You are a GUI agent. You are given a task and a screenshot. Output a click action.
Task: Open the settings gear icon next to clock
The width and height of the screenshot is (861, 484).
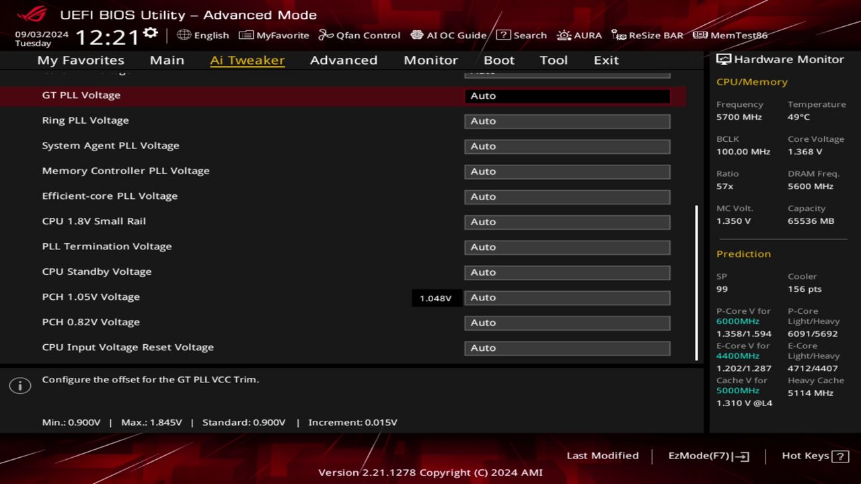coord(151,33)
